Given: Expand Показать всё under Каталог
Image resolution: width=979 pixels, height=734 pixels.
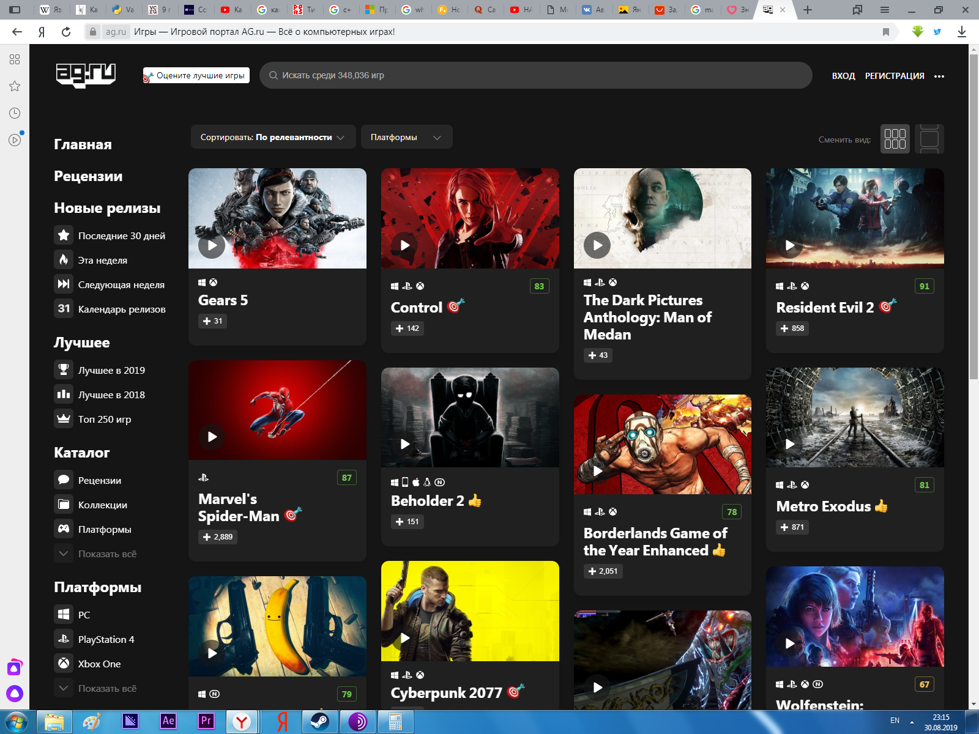Looking at the screenshot, I should click(x=95, y=554).
